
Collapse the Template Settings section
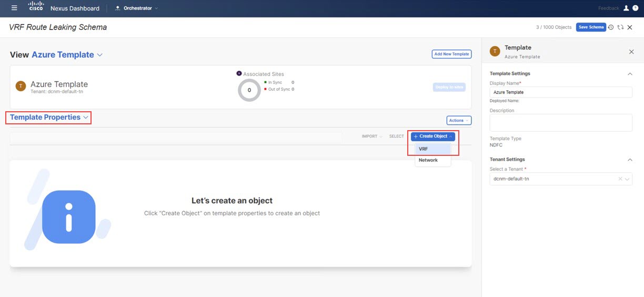[x=630, y=74]
